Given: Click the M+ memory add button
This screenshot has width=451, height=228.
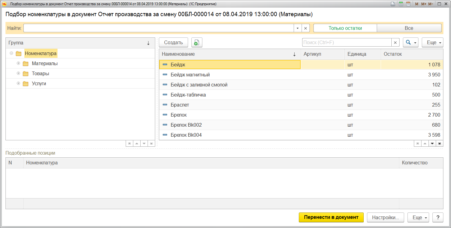Looking at the screenshot, I should 424,4.
